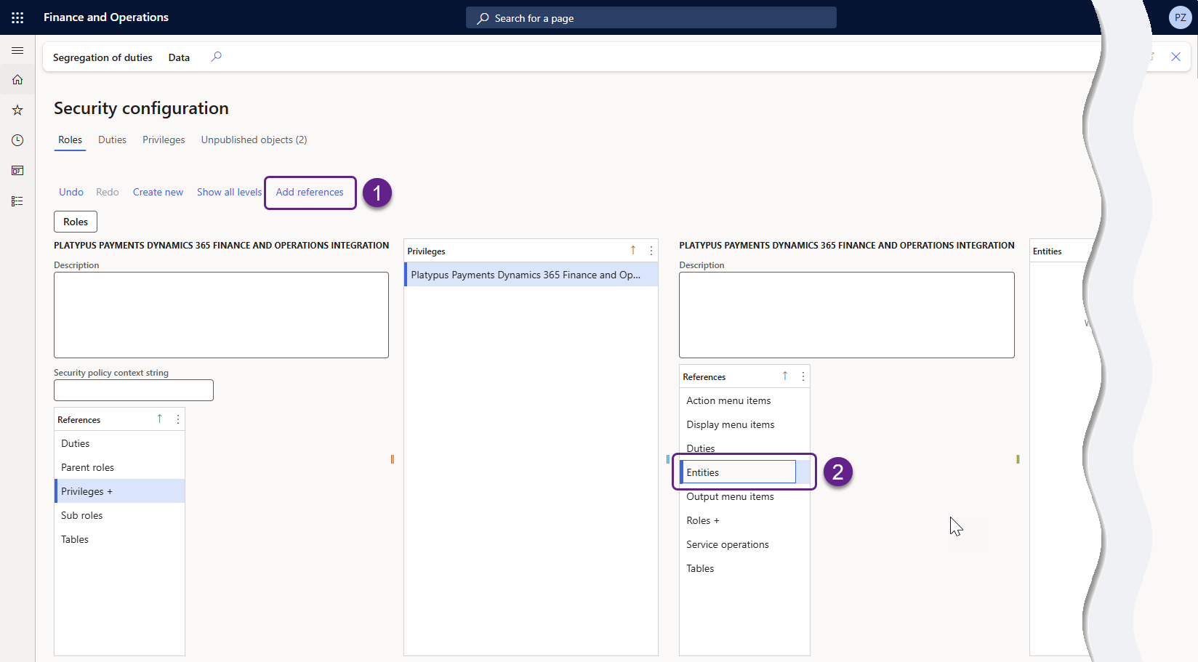The width and height of the screenshot is (1198, 662).
Task: Go to the Home icon in sidebar
Action: tap(17, 80)
